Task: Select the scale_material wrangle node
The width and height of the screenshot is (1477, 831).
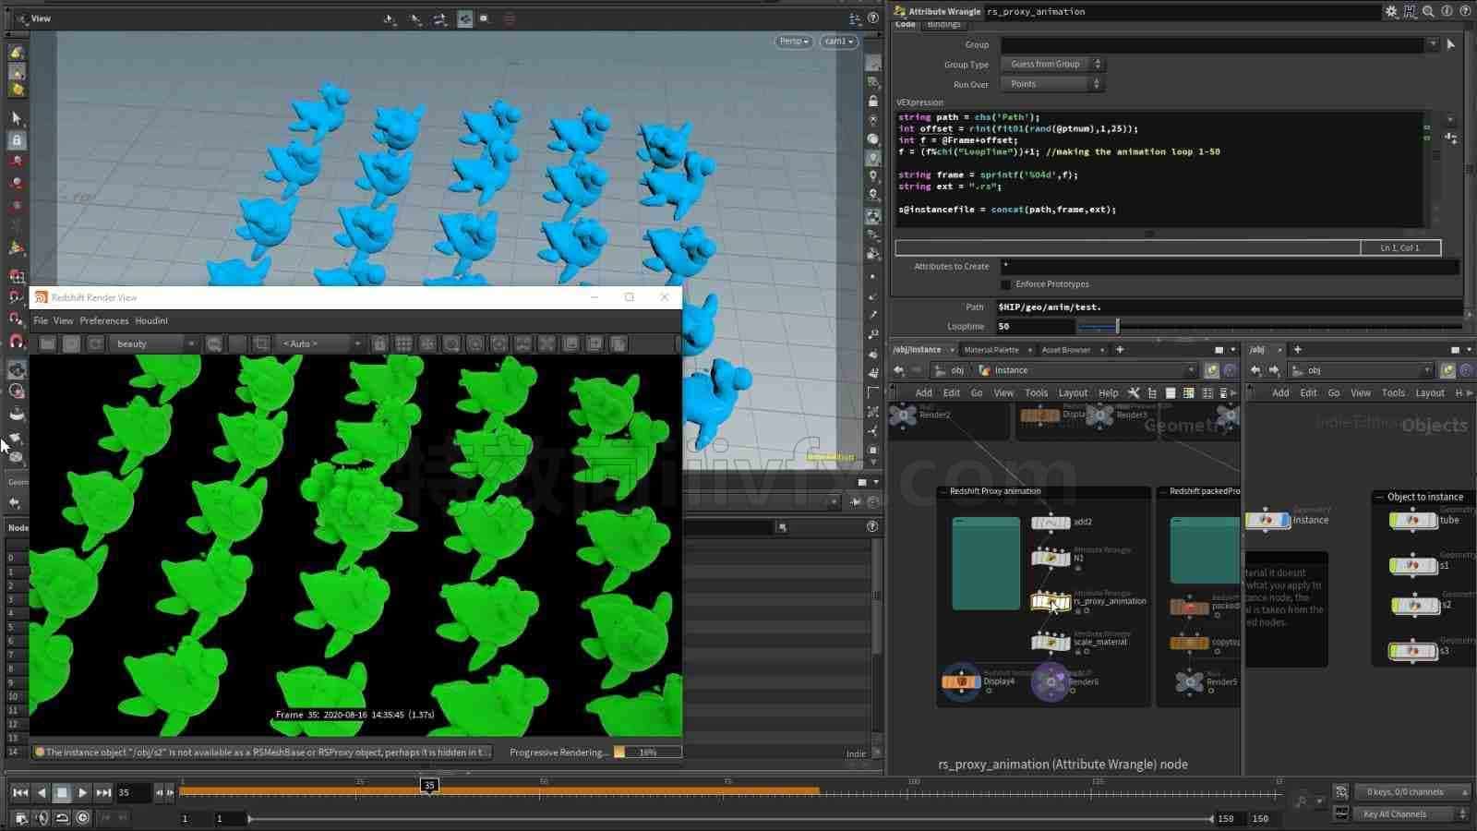Action: click(x=1051, y=642)
